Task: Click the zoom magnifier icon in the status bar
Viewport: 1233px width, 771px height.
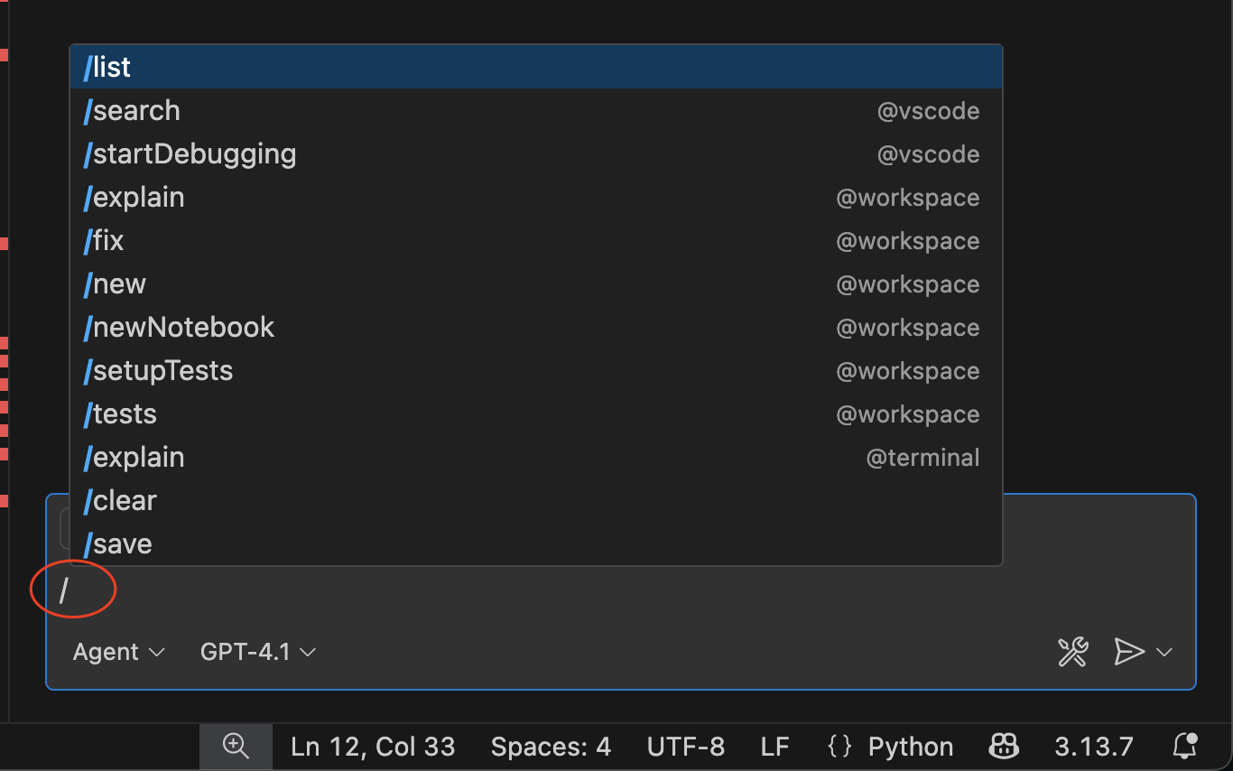Action: tap(236, 747)
